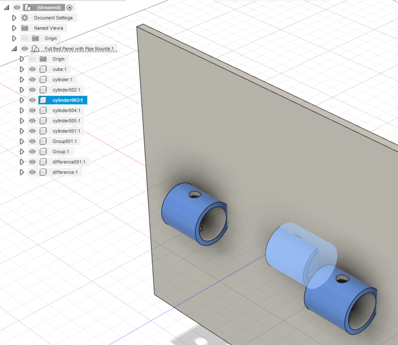Show the nested Origin under Full Bed Panel
This screenshot has height=345, width=398.
click(33, 59)
